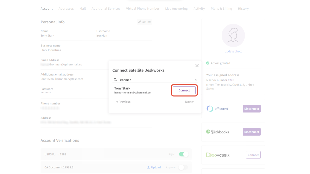
Task: Click the assigned address text
Action: click(230, 86)
